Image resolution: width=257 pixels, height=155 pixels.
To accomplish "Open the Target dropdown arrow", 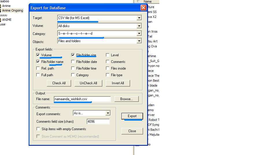I will point(139,18).
